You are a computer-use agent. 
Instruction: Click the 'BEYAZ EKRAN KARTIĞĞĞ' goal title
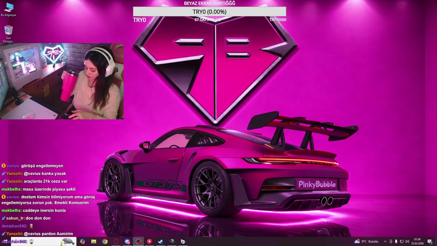click(x=210, y=3)
